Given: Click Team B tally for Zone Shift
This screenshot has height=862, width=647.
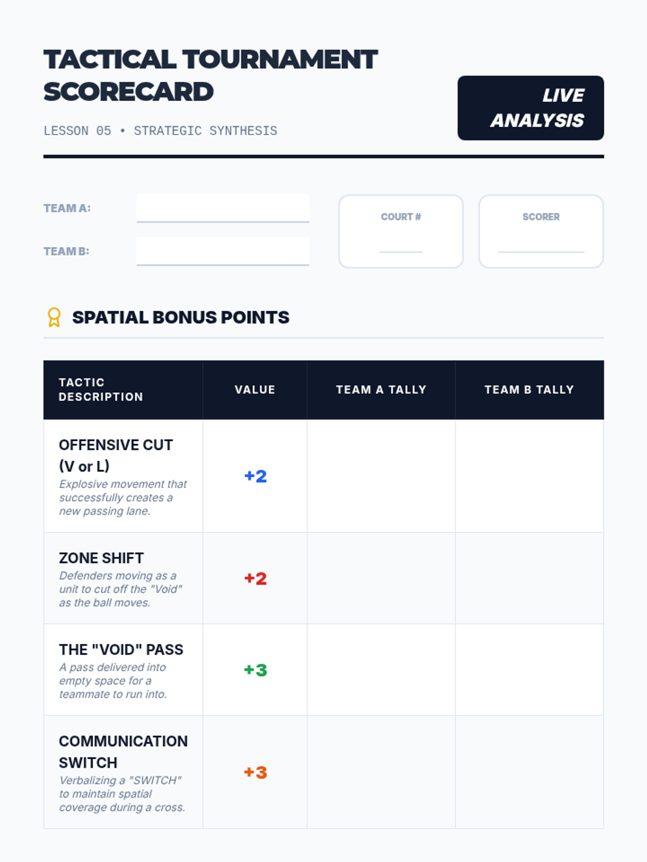Looking at the screenshot, I should [529, 578].
